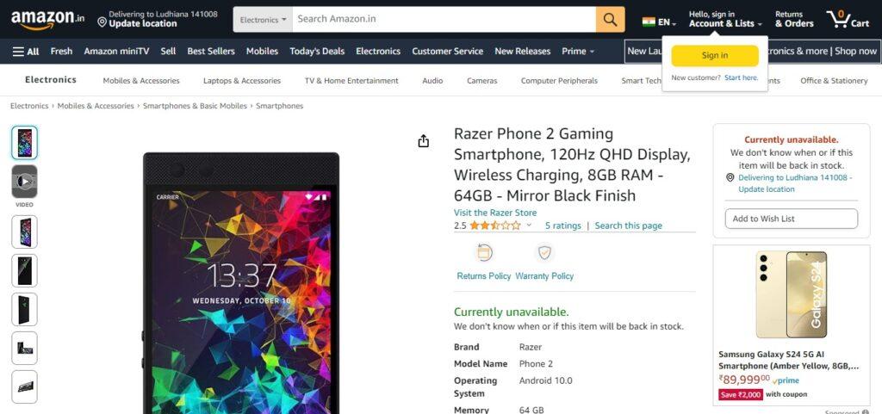
Task: Open Best Sellers in navigation bar
Action: tap(211, 51)
